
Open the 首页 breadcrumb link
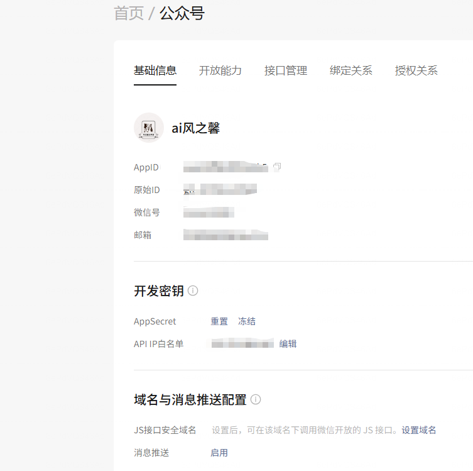129,13
